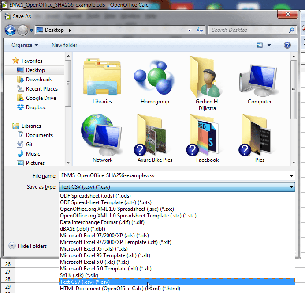The image size is (305, 293).
Task: Select the Music library
Action: pos(29,154)
